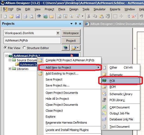The width and height of the screenshot is (144, 135).
Task: Click the PCB project board icon in tree
Action: 11,56
